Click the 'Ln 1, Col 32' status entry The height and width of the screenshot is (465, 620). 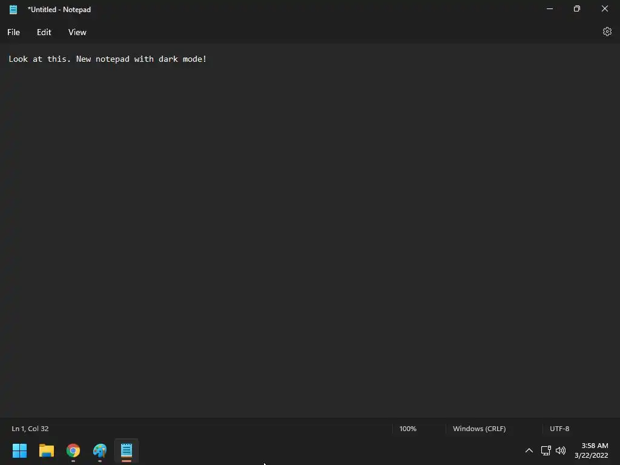(x=30, y=429)
